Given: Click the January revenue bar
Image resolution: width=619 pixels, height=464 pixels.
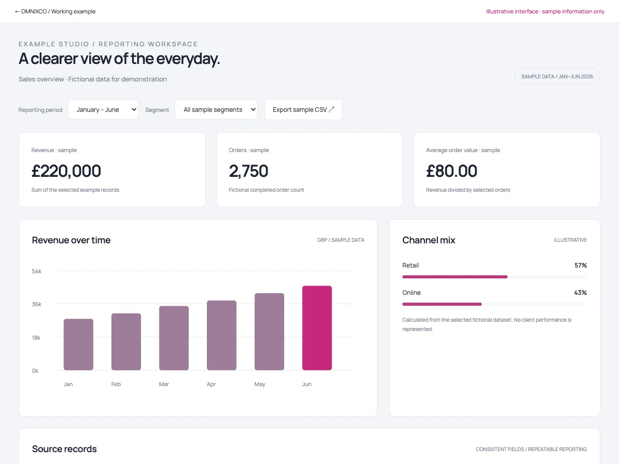Looking at the screenshot, I should [x=78, y=344].
